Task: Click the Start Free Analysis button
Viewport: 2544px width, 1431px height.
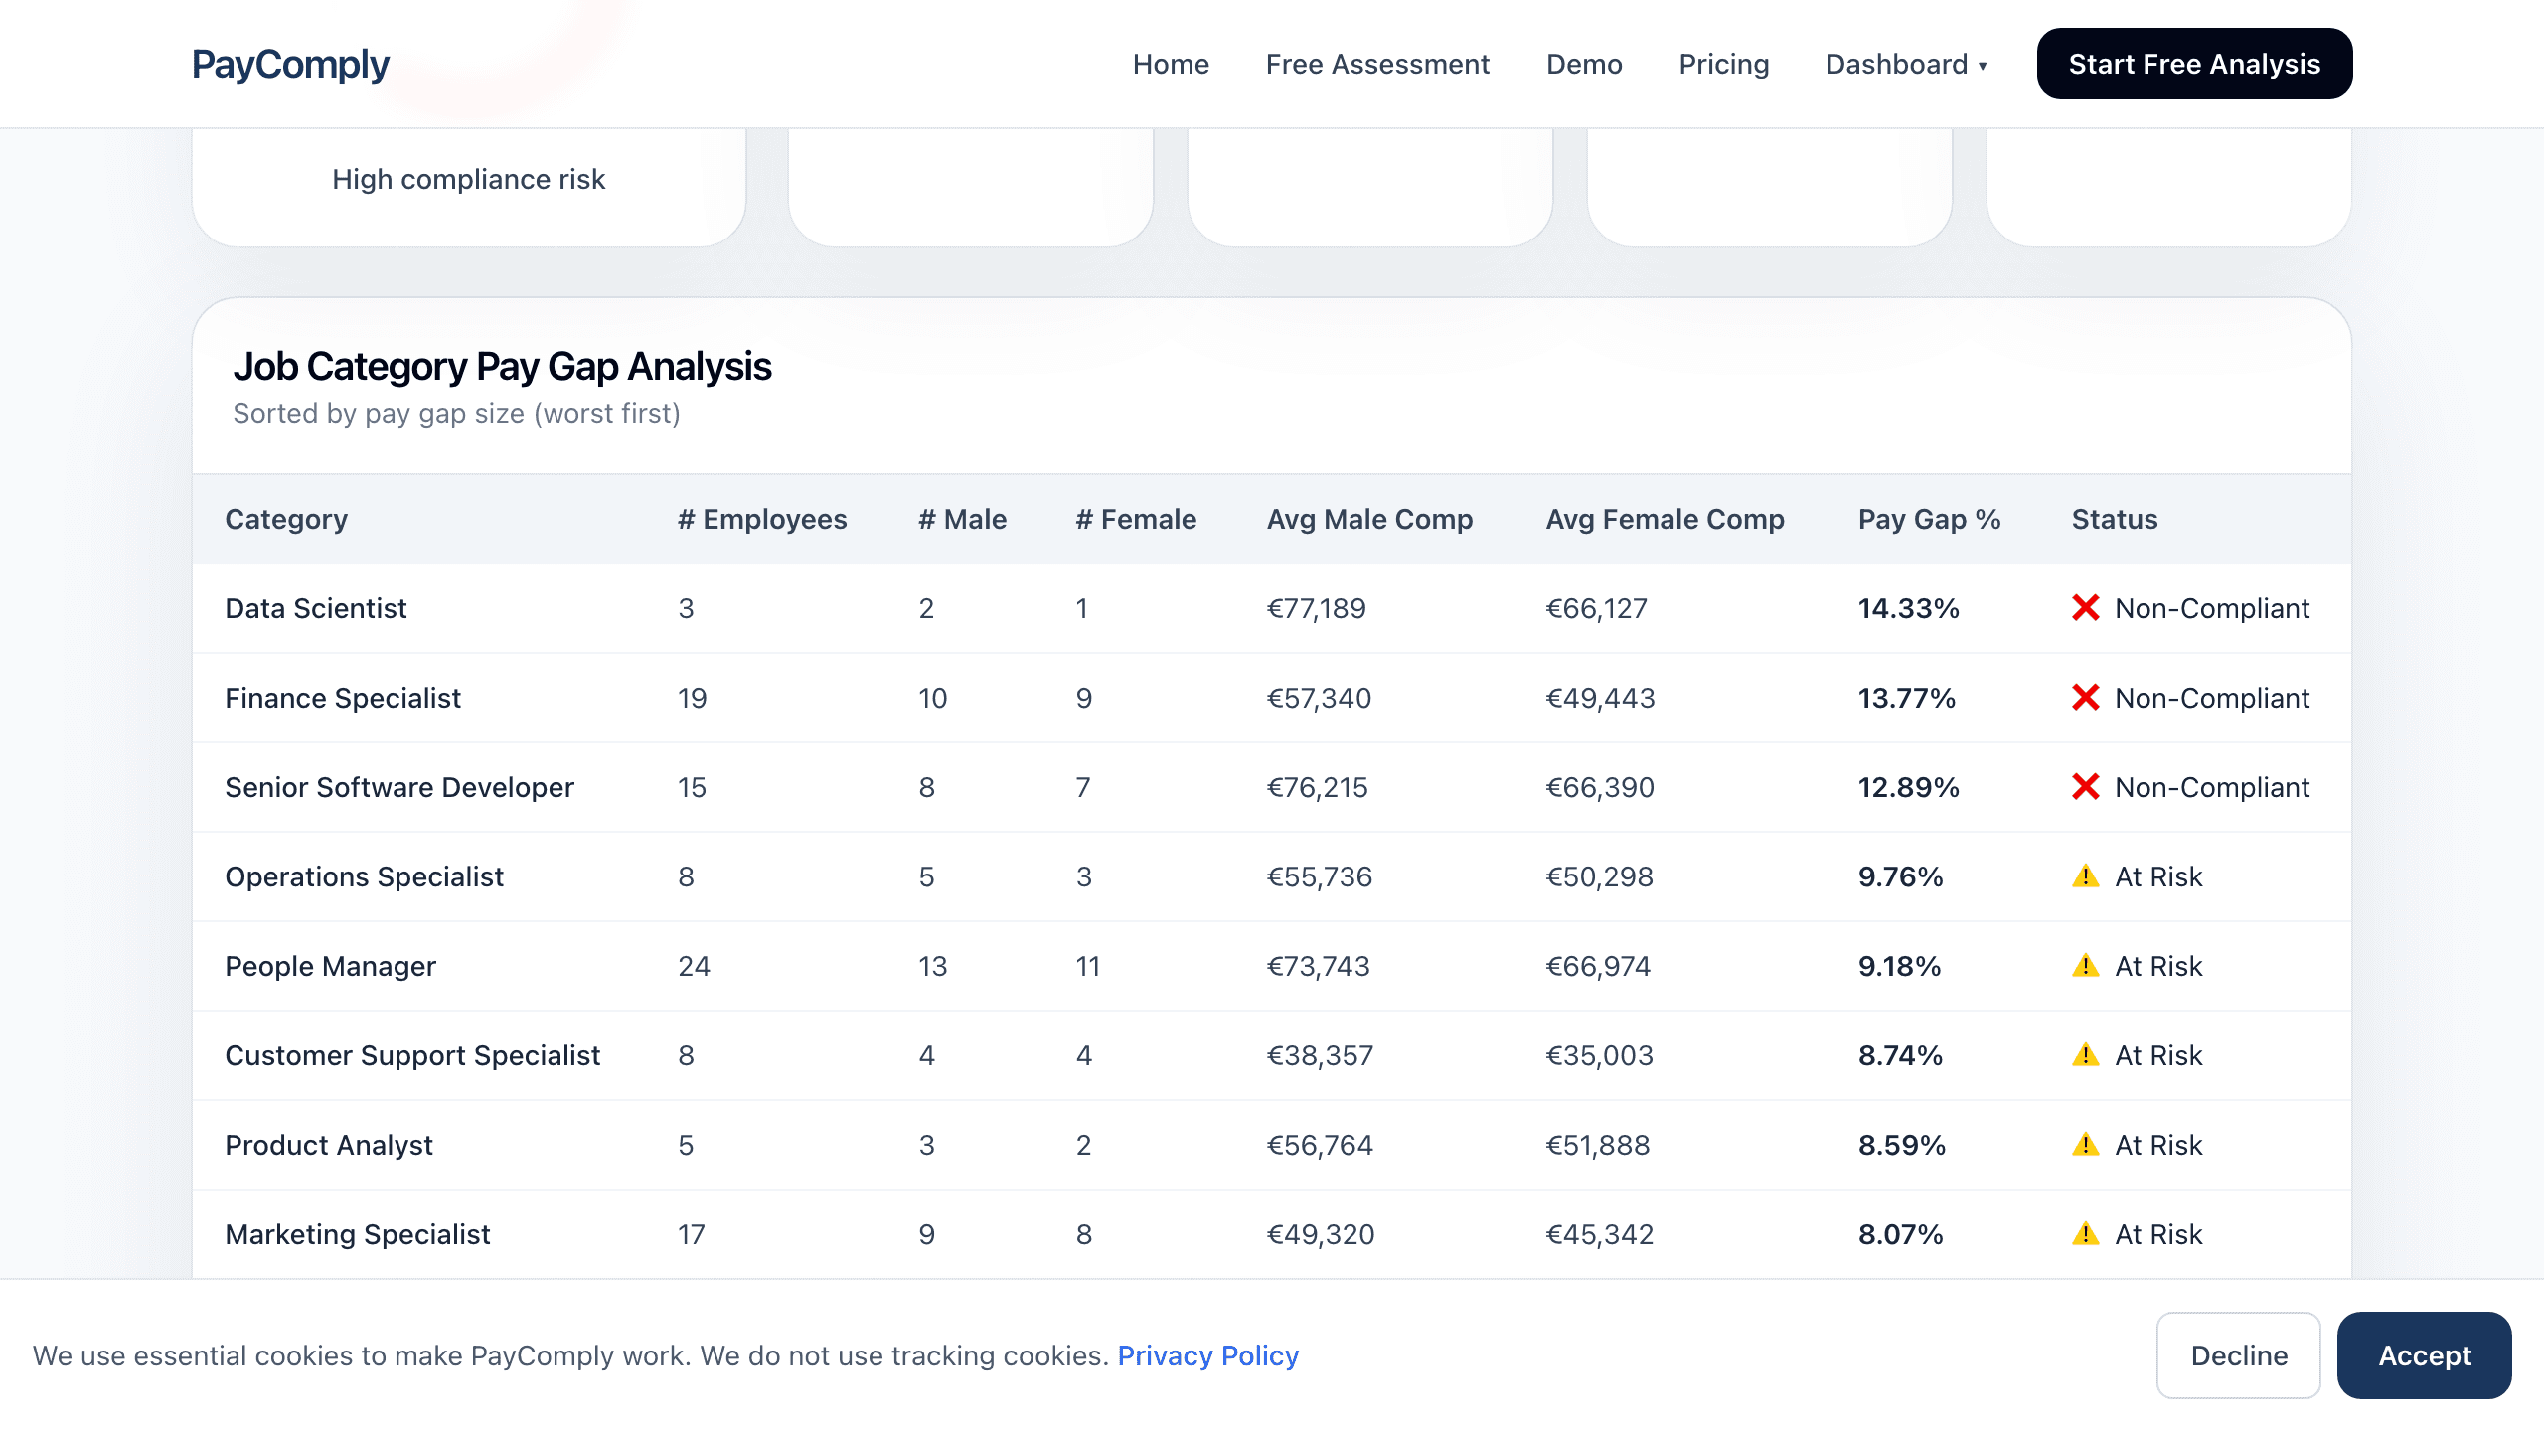Action: click(2193, 63)
